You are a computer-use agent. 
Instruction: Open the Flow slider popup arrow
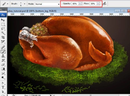(x=98, y=4)
